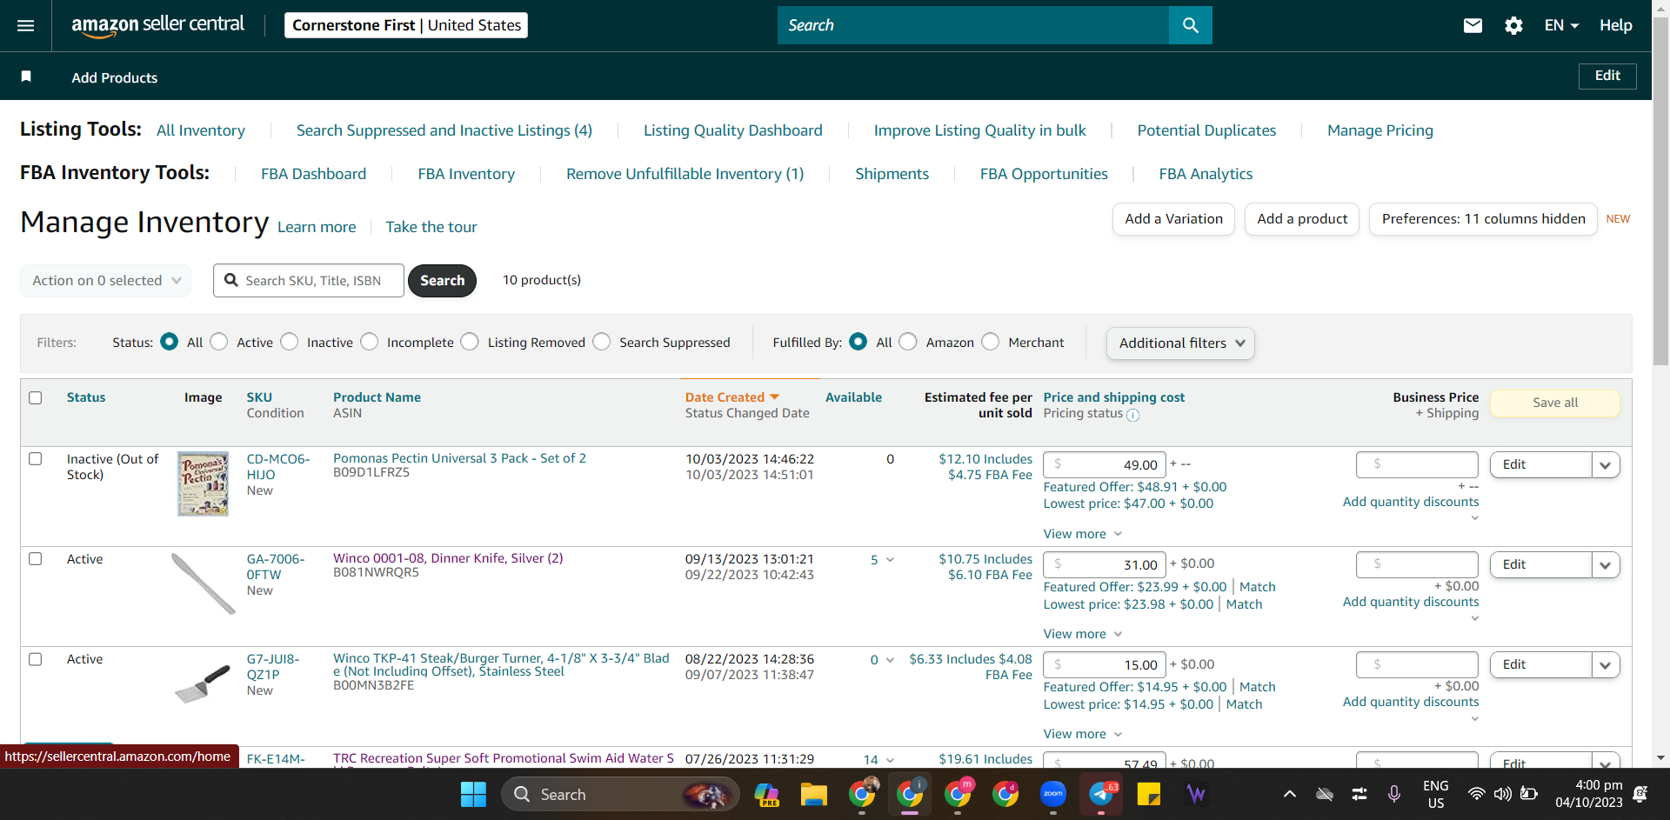Expand available quantity chevron next to 5

(890, 560)
